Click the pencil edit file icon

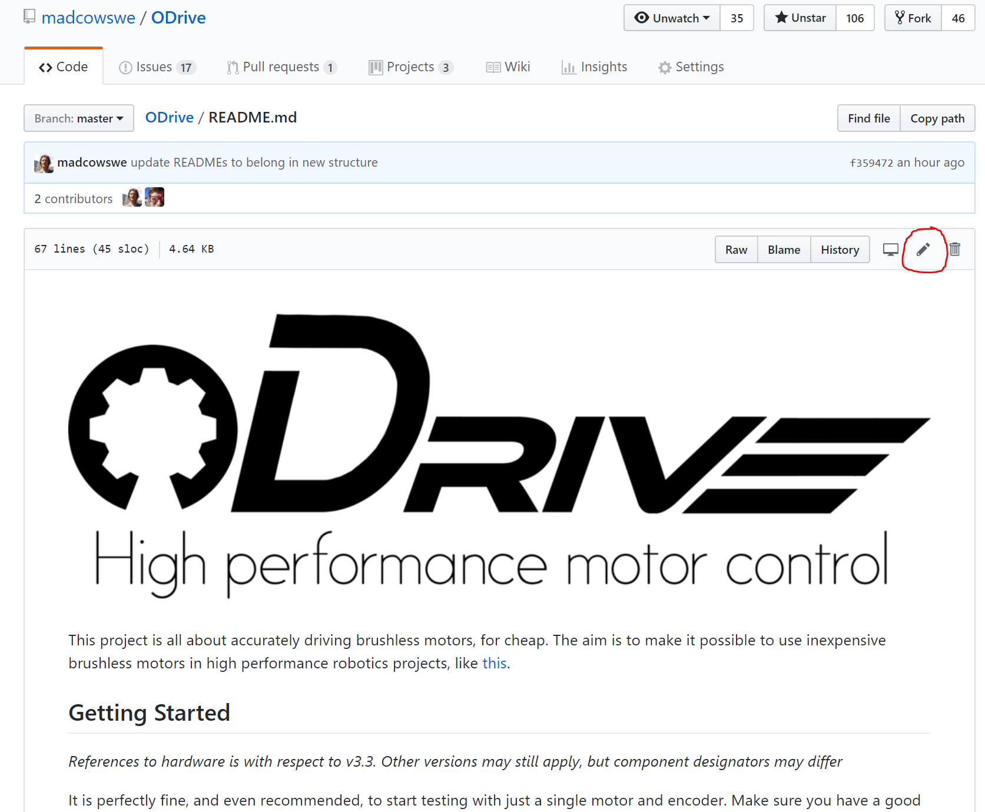coord(923,249)
